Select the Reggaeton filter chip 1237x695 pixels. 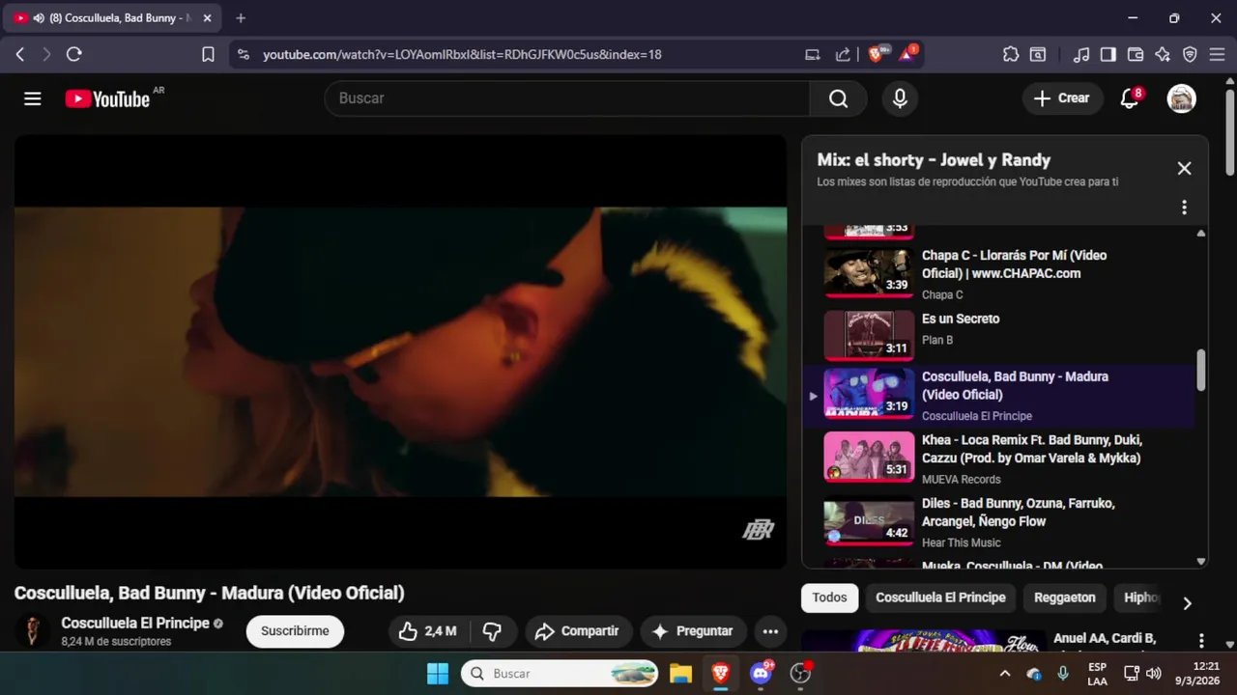click(x=1064, y=598)
